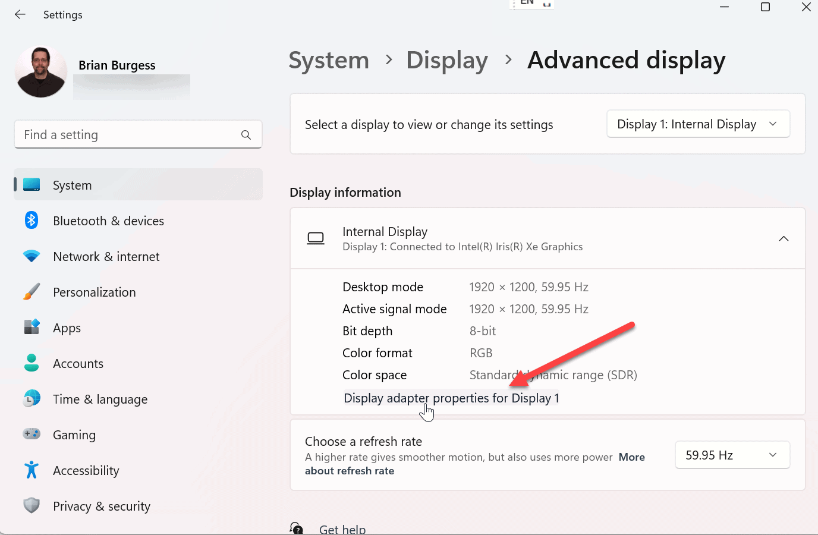Image resolution: width=818 pixels, height=535 pixels.
Task: Open Display adapter properties for Display 1
Action: tap(451, 398)
